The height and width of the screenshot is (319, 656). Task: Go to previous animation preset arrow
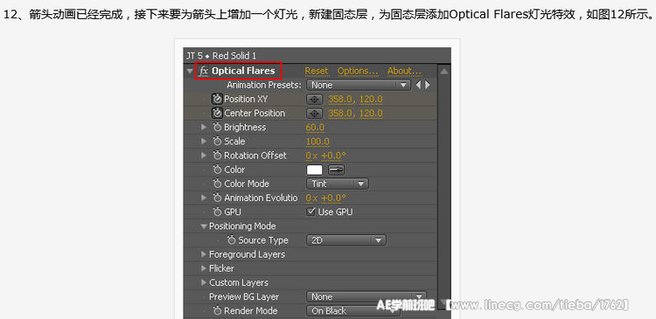click(418, 85)
